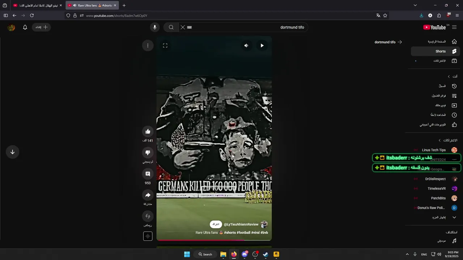
Task: Bookmark this page with star icon
Action: pyautogui.click(x=385, y=16)
